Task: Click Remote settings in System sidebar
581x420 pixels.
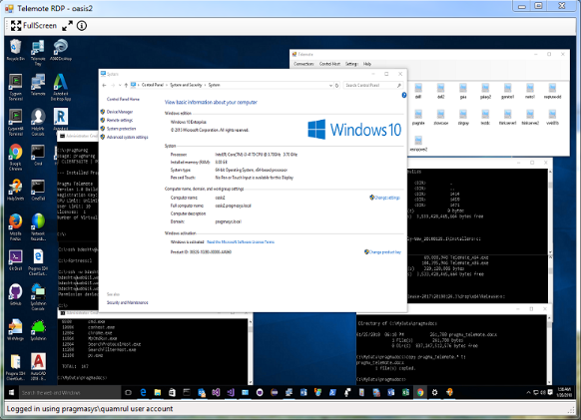Action: [x=120, y=120]
